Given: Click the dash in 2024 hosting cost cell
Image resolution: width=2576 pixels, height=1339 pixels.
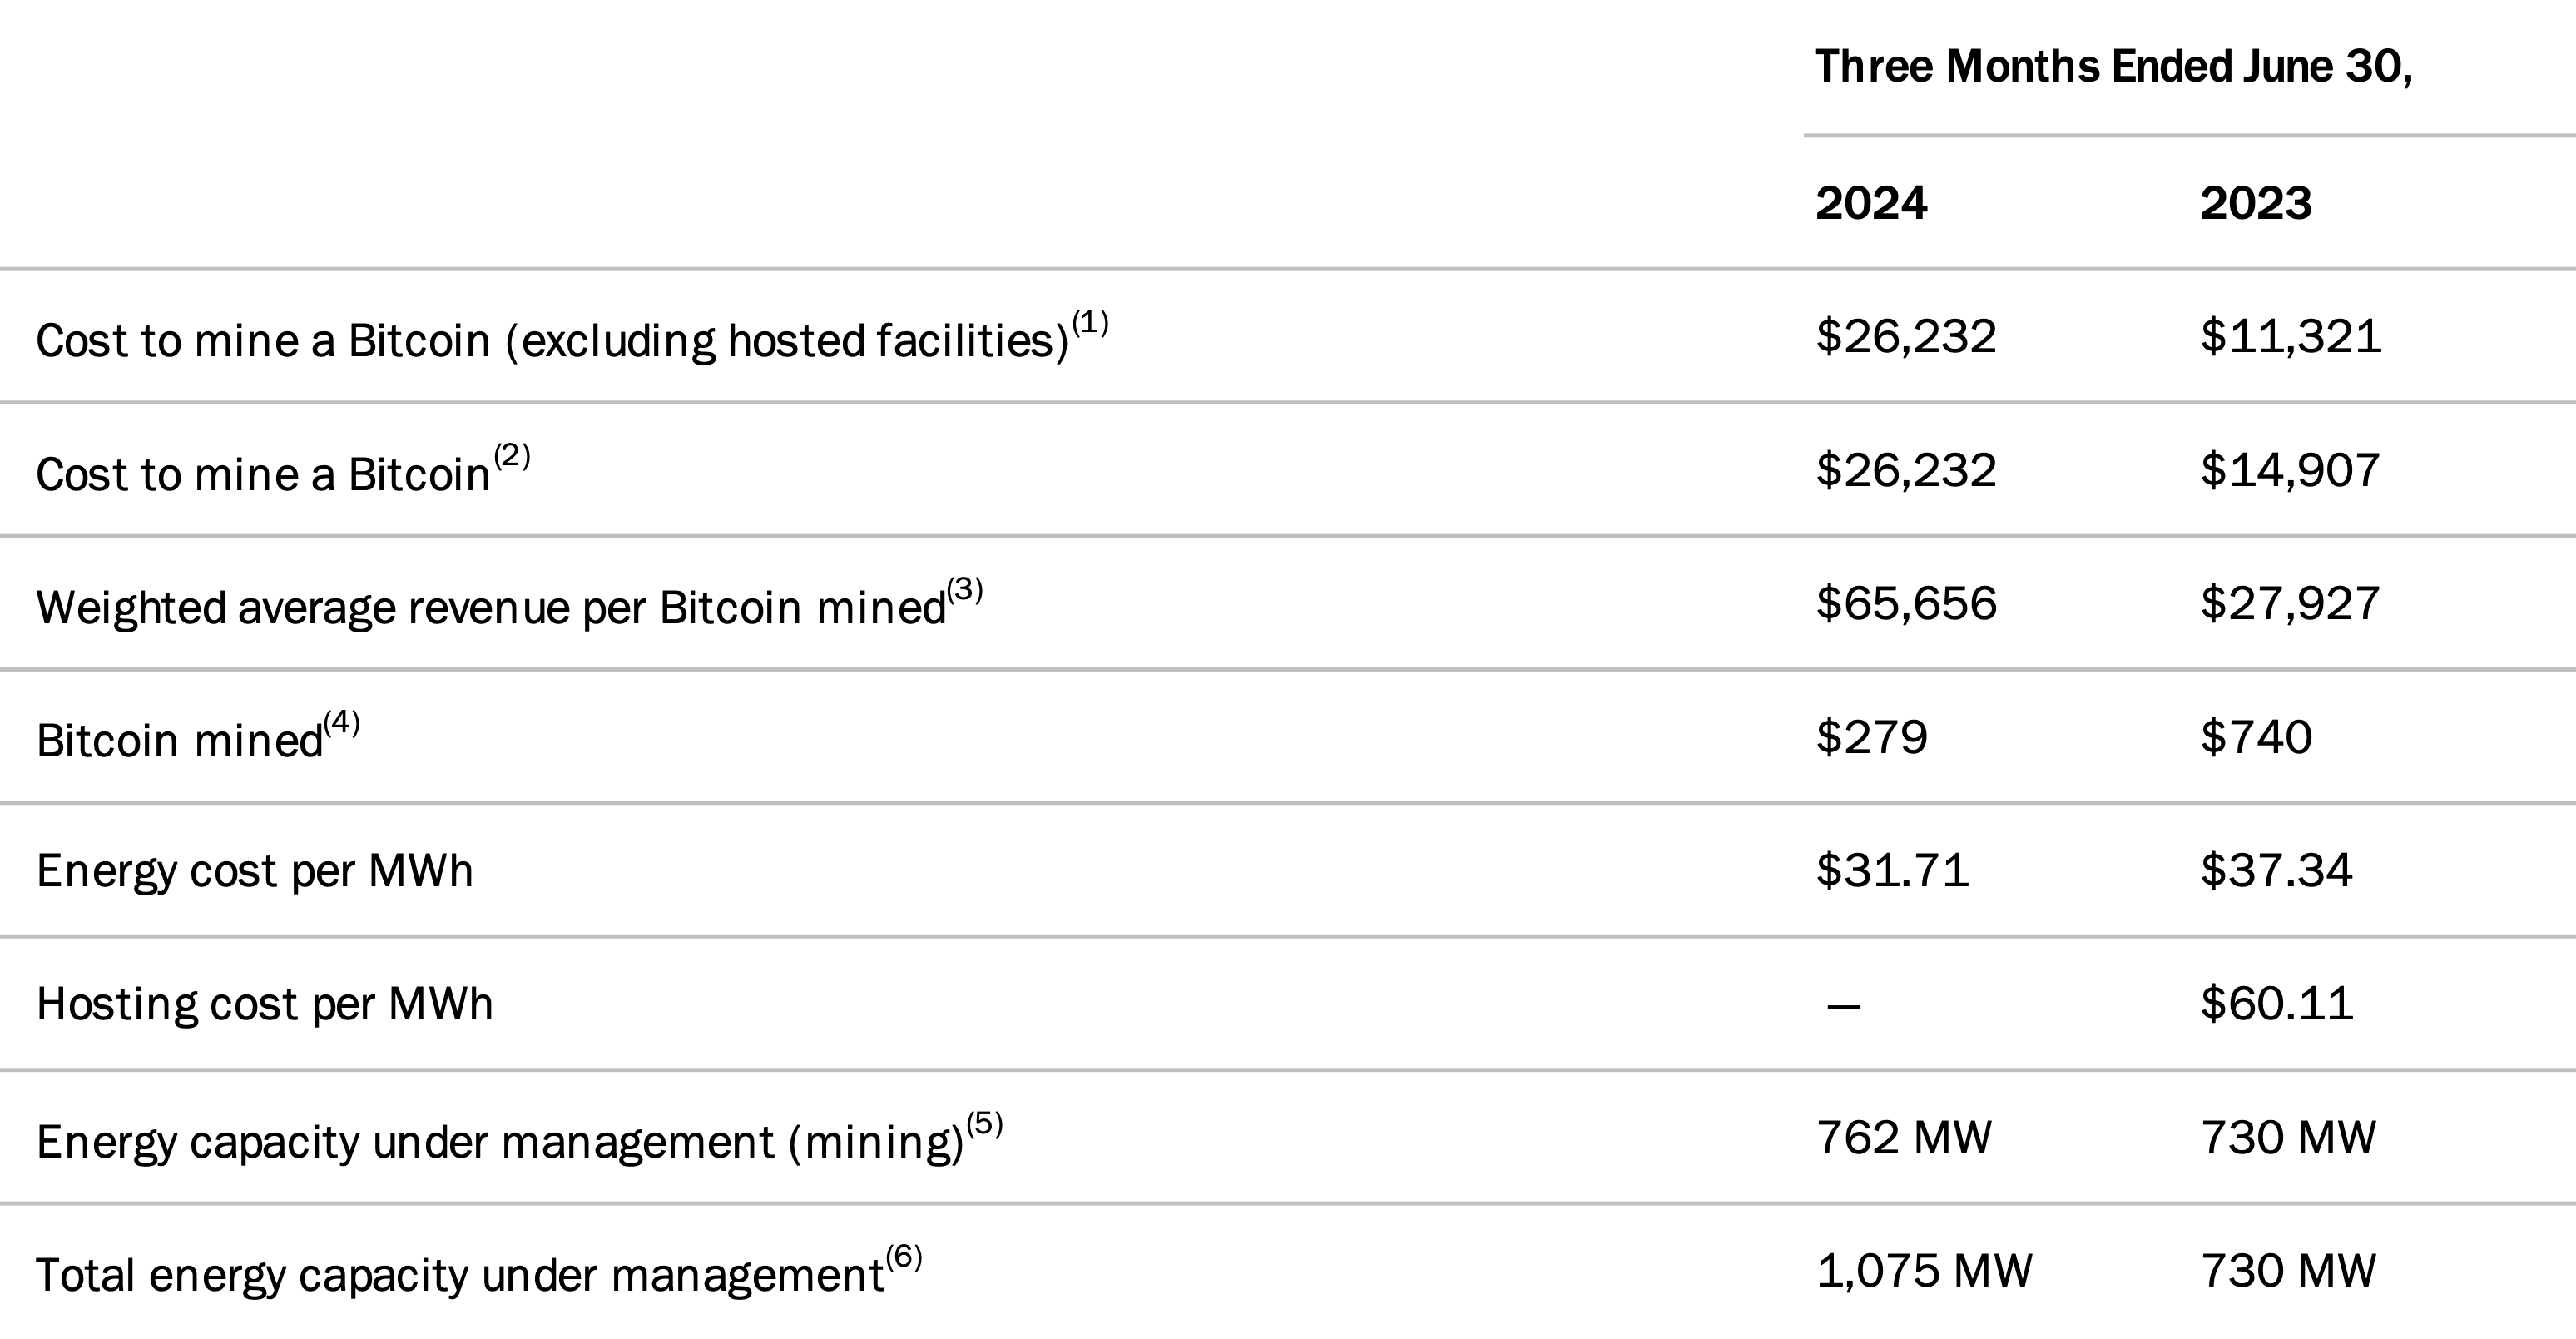Looking at the screenshot, I should (1844, 1005).
